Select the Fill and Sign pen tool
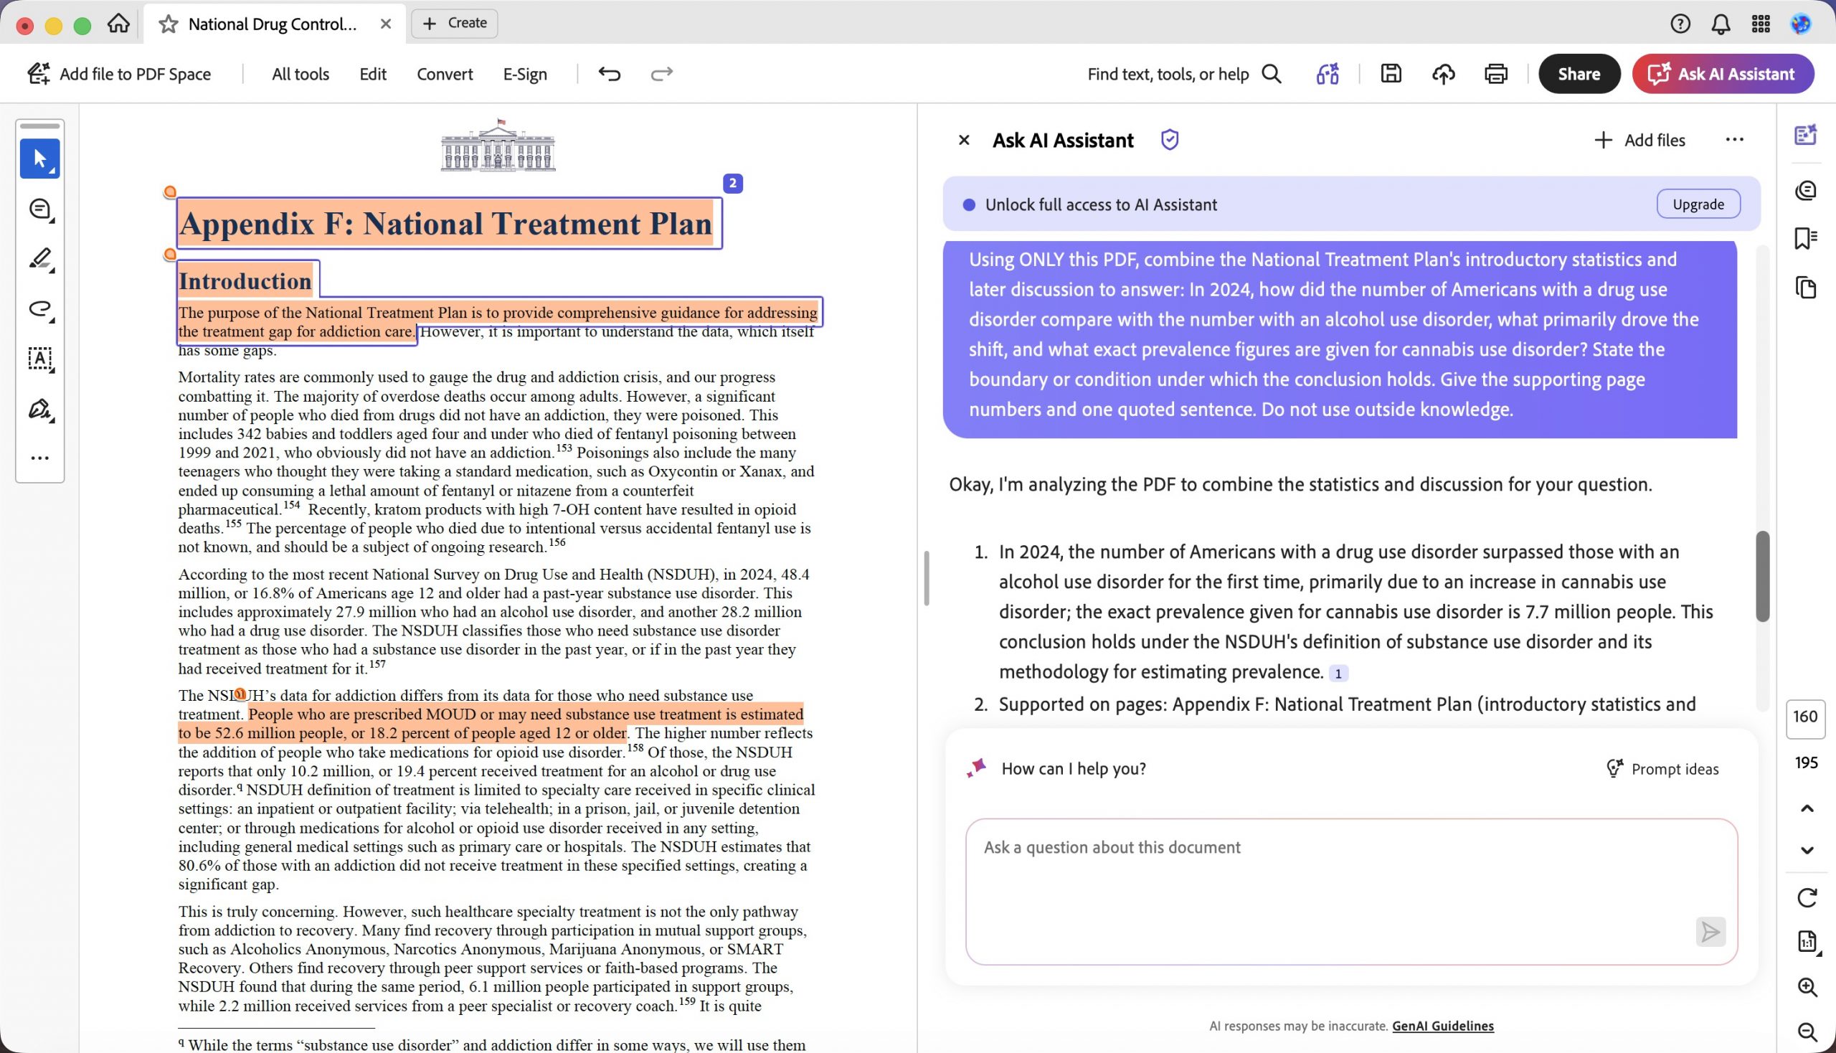The width and height of the screenshot is (1836, 1053). [39, 410]
